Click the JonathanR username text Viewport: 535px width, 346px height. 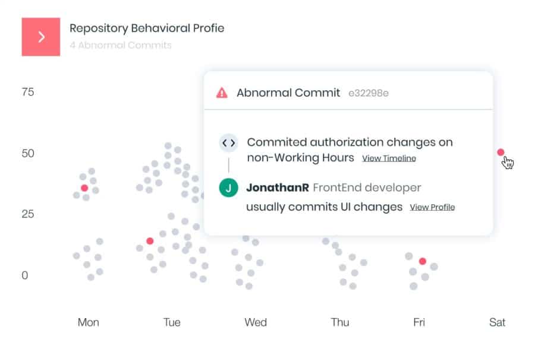(278, 188)
